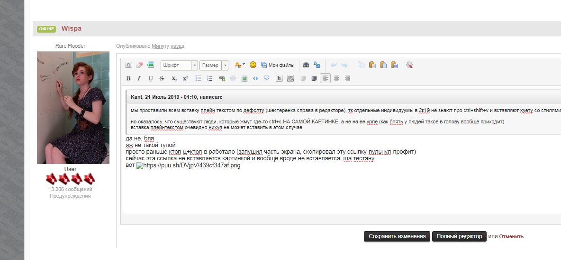This screenshot has height=260, width=561.
Task: Open the smiley emoticons panel
Action: 253,65
